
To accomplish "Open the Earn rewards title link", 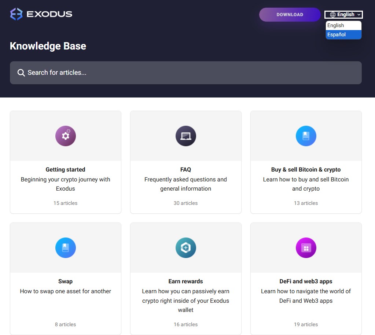I will [x=185, y=281].
